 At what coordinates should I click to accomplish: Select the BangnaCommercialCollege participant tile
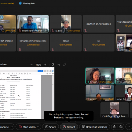click(33, 43)
